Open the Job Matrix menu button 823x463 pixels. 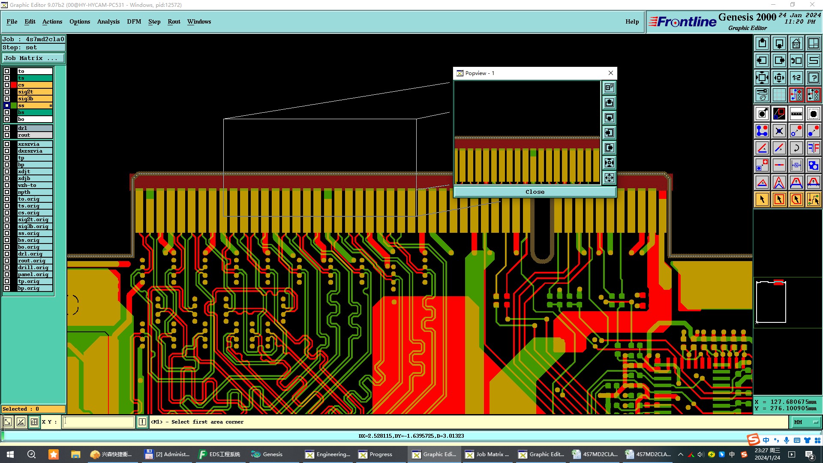click(x=33, y=58)
